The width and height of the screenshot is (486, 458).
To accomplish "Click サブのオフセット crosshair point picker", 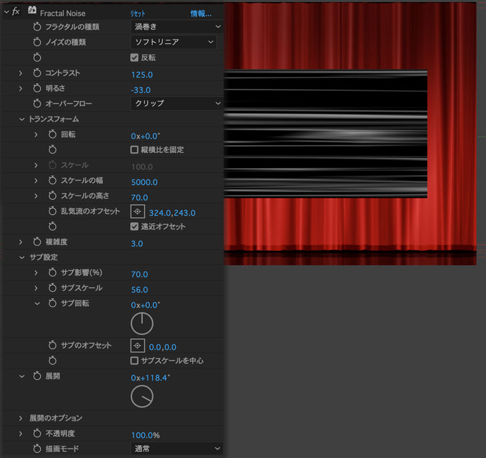I will (x=138, y=346).
